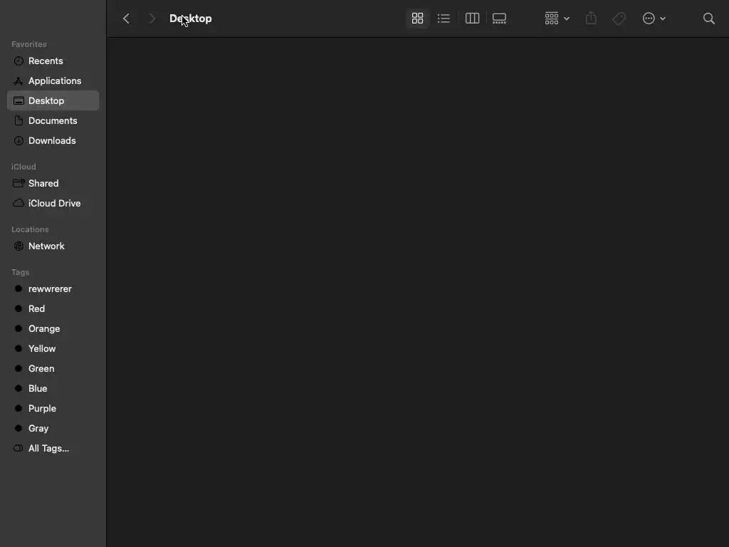729x547 pixels.
Task: Open the Documents folder
Action: (x=53, y=121)
